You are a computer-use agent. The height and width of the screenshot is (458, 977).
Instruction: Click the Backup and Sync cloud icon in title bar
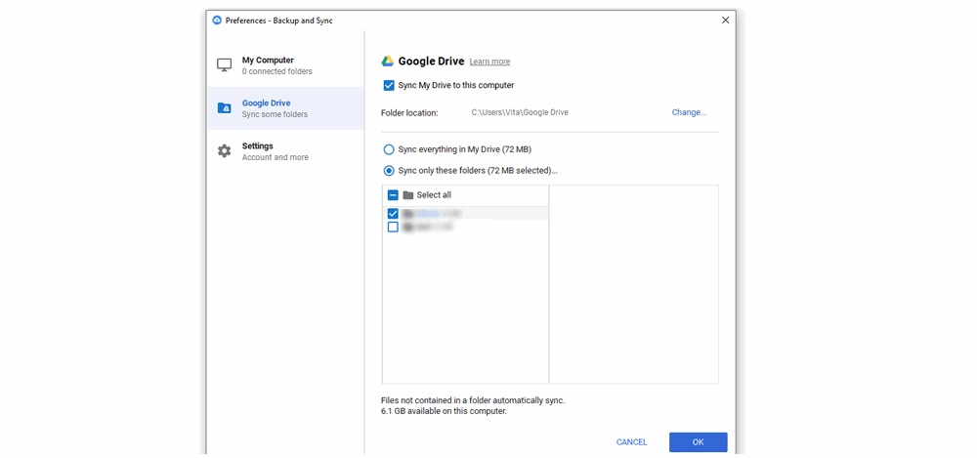pos(217,20)
